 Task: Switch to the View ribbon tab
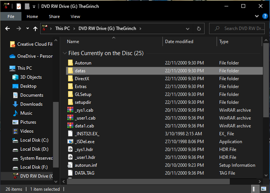(75, 16)
